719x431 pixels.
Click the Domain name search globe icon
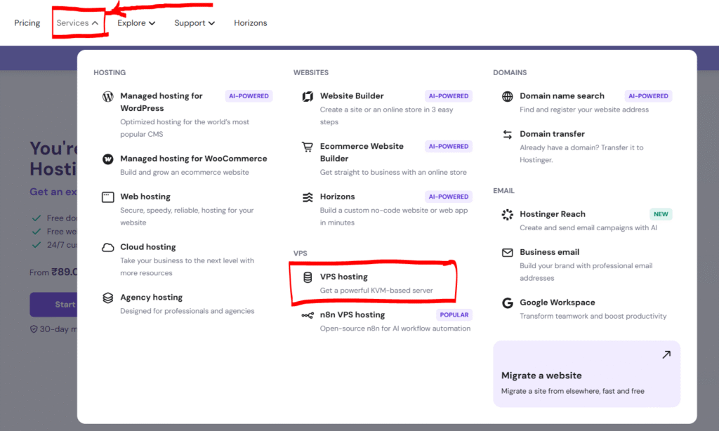[x=507, y=96]
